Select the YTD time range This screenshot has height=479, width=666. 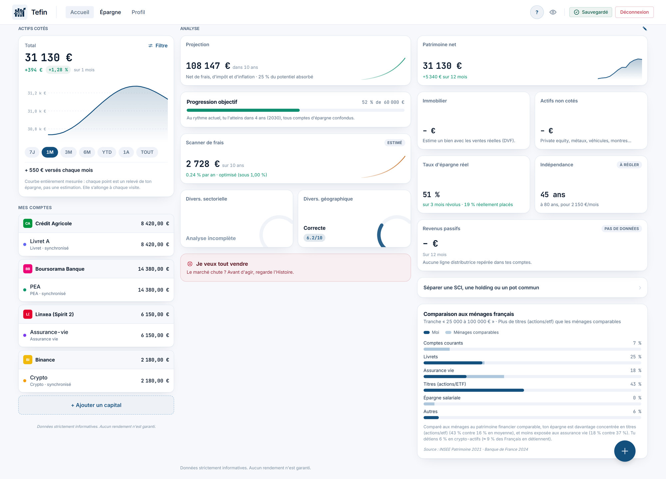107,152
